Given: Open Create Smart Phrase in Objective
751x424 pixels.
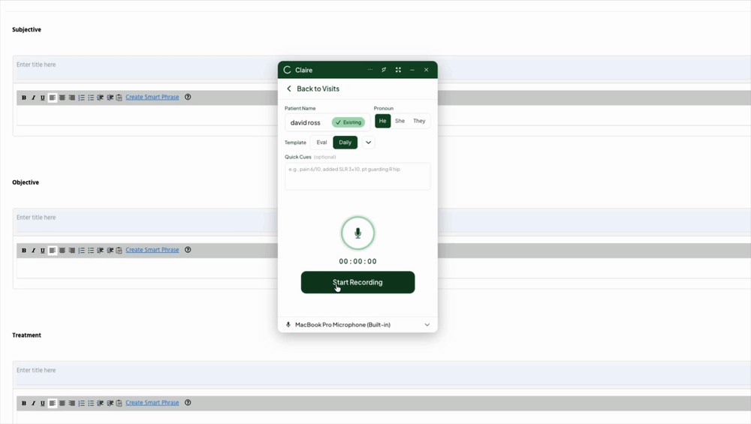Looking at the screenshot, I should click(152, 250).
